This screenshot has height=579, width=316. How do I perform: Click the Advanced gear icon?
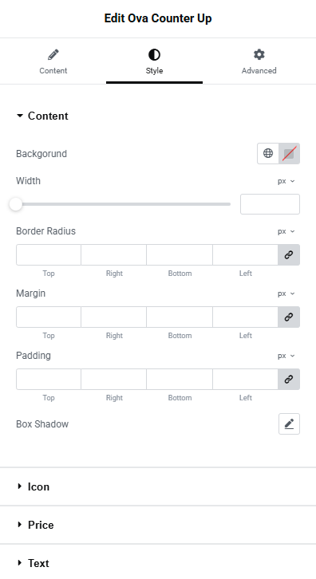pyautogui.click(x=259, y=54)
